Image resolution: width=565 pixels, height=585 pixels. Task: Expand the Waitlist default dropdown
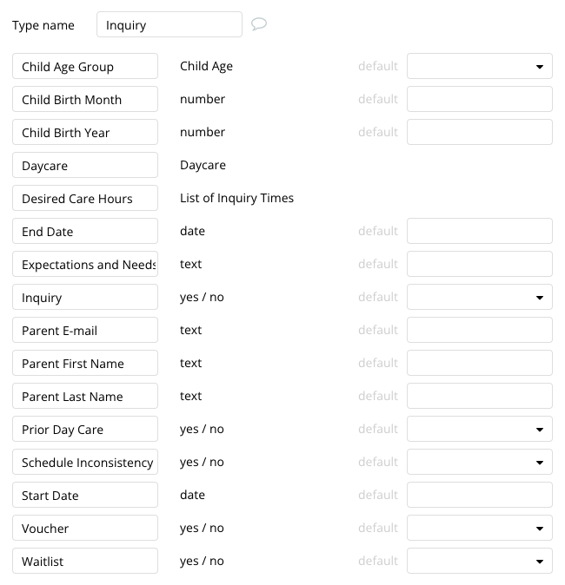point(479,561)
